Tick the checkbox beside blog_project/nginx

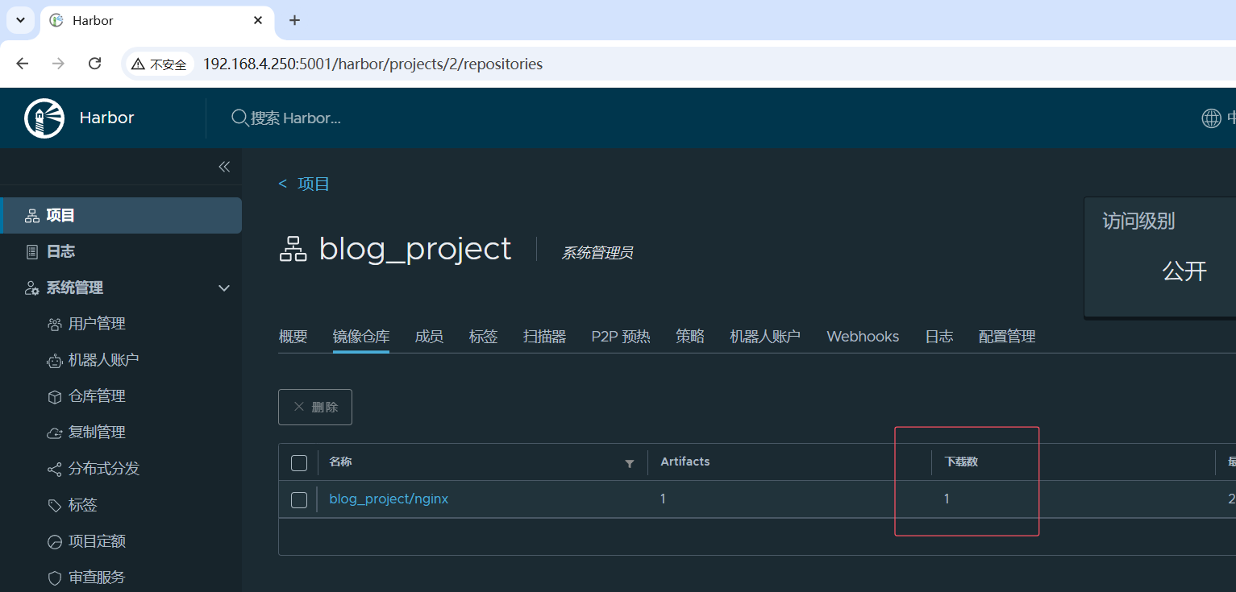point(299,499)
